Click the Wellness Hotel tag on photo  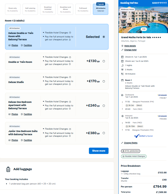[x=127, y=9]
